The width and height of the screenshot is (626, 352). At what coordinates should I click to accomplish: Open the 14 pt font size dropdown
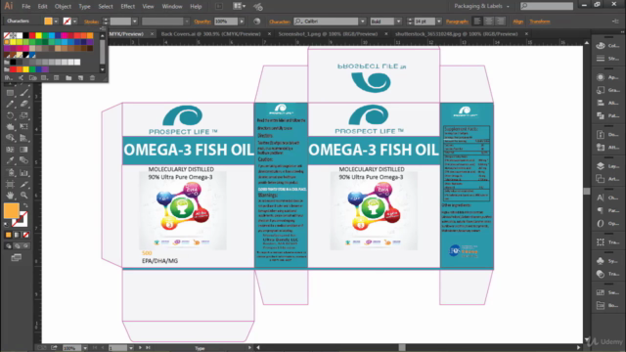point(439,22)
